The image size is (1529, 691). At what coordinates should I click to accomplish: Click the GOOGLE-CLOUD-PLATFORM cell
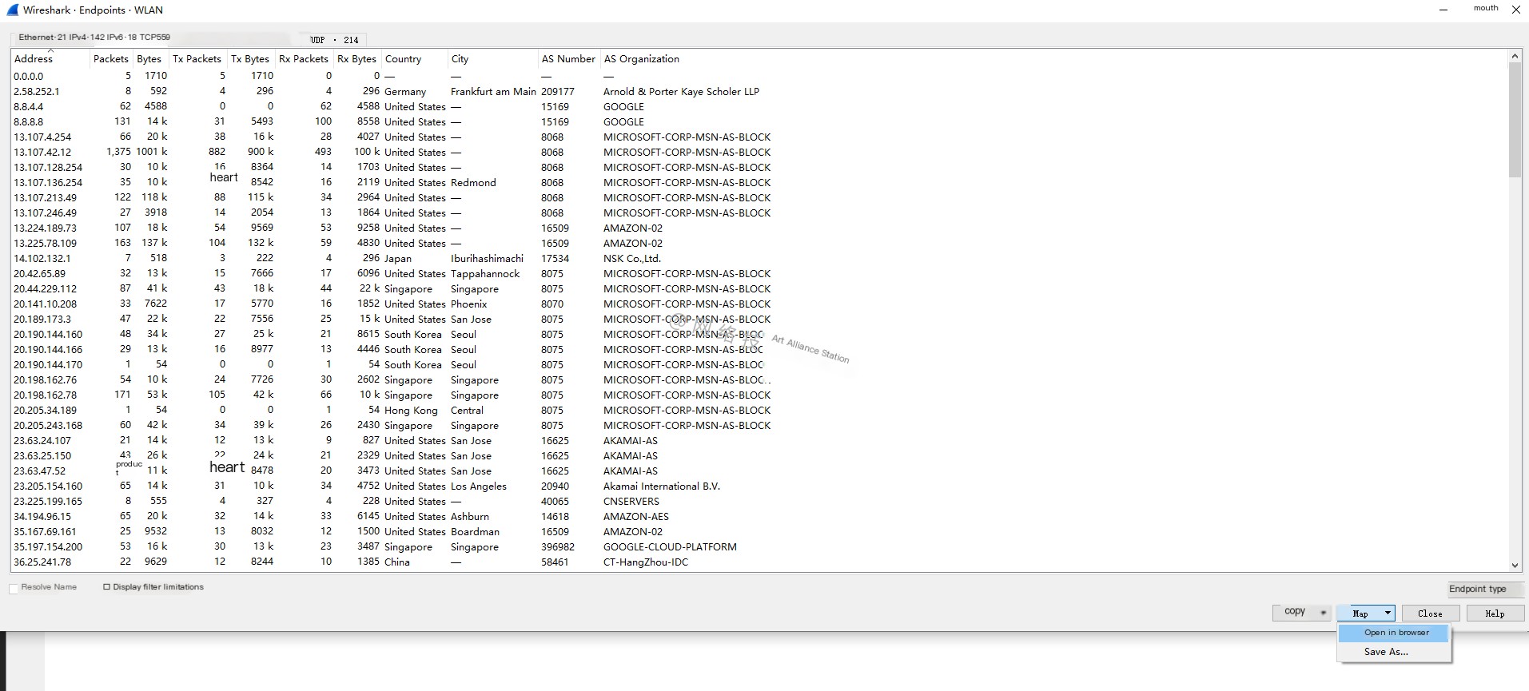point(670,546)
